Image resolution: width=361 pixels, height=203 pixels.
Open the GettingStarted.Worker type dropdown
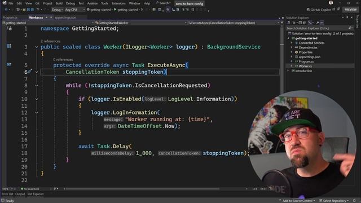(141, 23)
